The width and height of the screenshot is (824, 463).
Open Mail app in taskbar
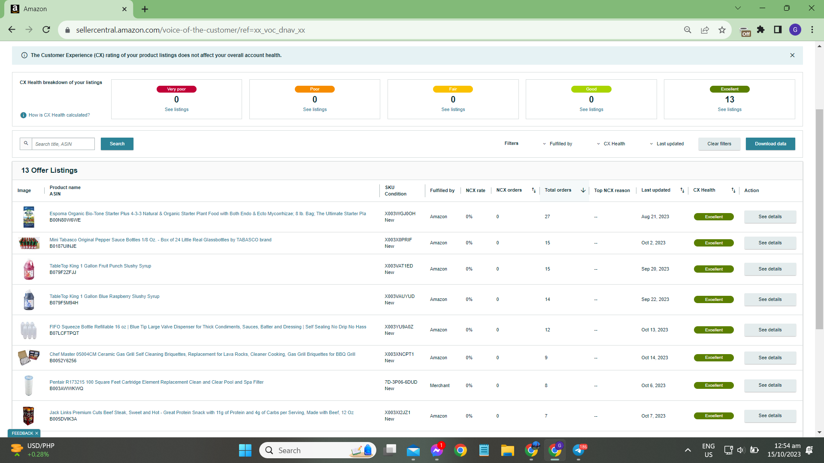tap(413, 450)
